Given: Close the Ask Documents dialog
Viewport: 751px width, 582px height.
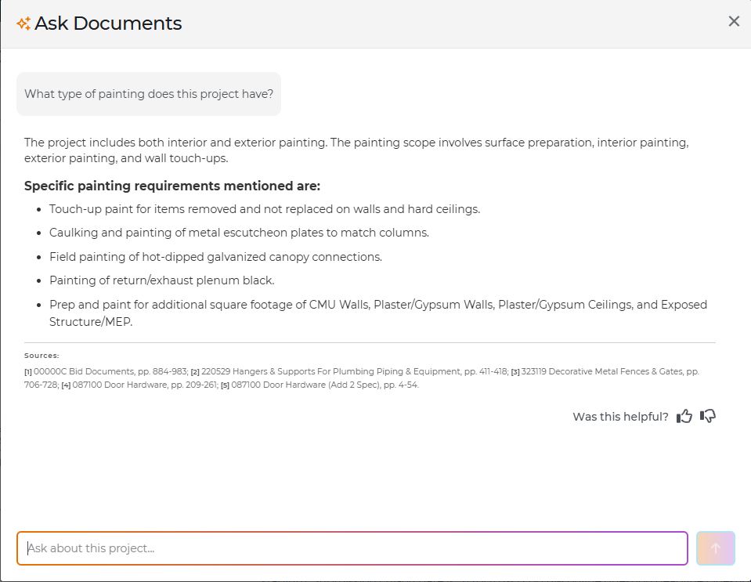Looking at the screenshot, I should (733, 21).
